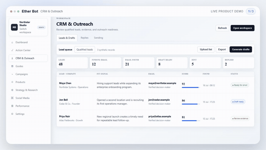
Task: Click the Social Media command icon
Action: point(12,98)
